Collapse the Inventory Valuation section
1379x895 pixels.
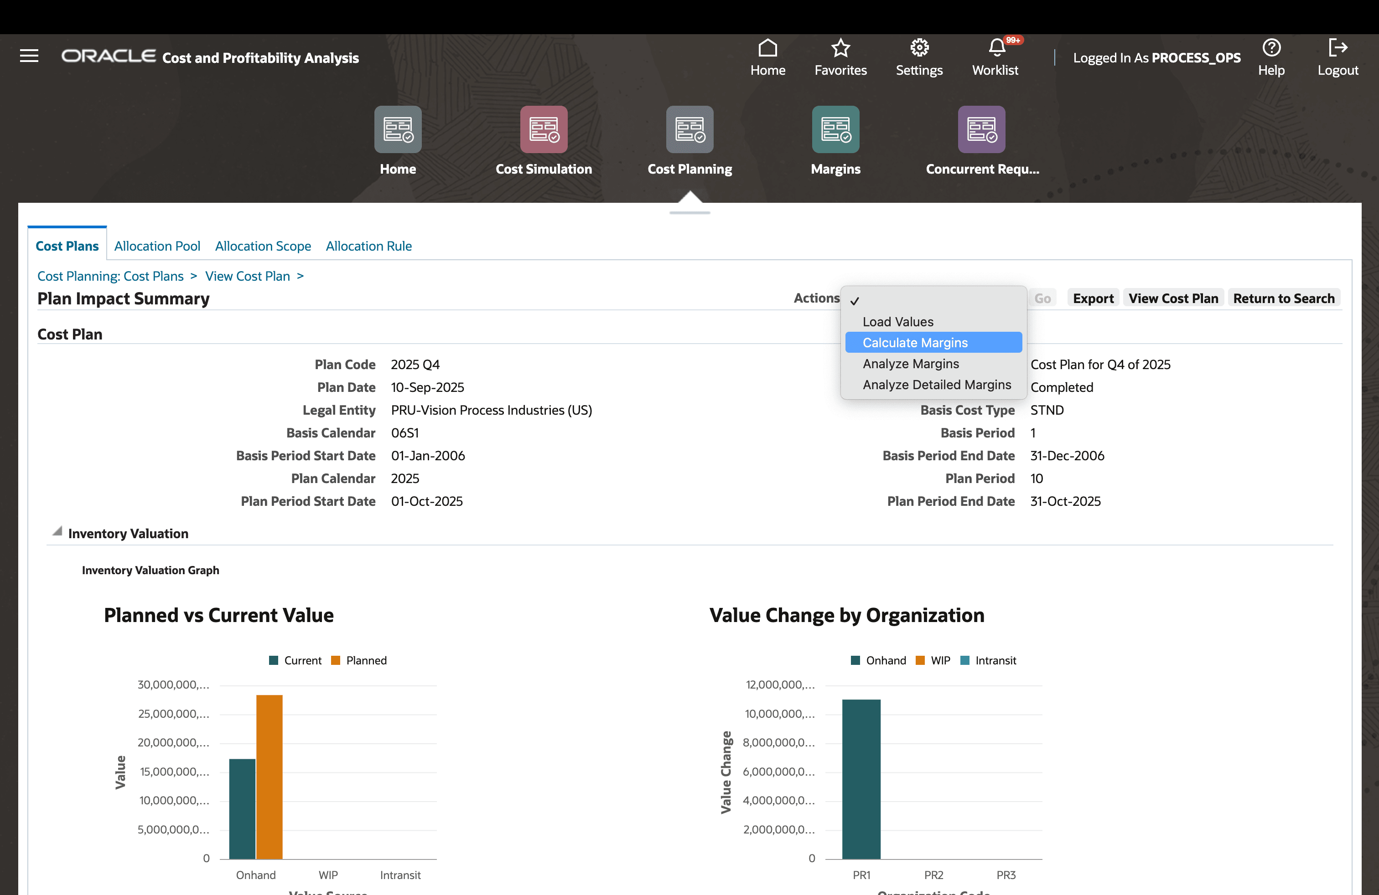[x=57, y=531]
